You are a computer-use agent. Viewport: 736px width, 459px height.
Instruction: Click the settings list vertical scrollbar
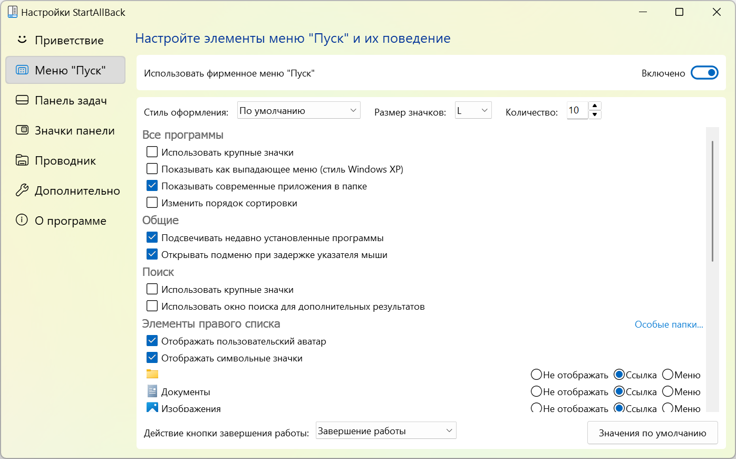coord(712,201)
